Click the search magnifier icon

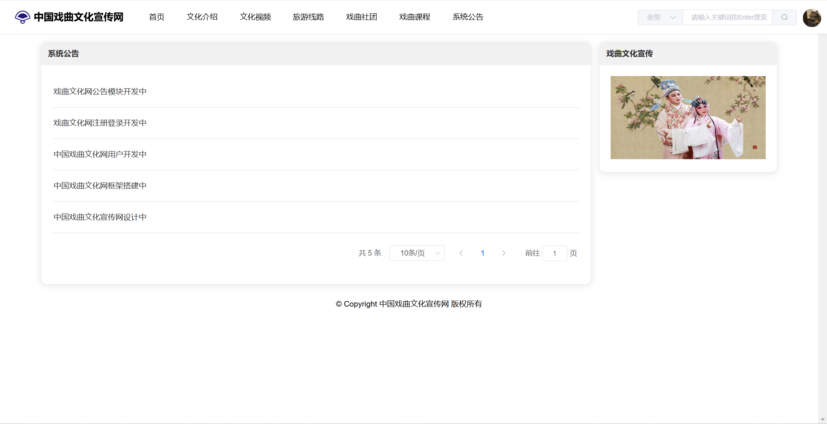(784, 17)
